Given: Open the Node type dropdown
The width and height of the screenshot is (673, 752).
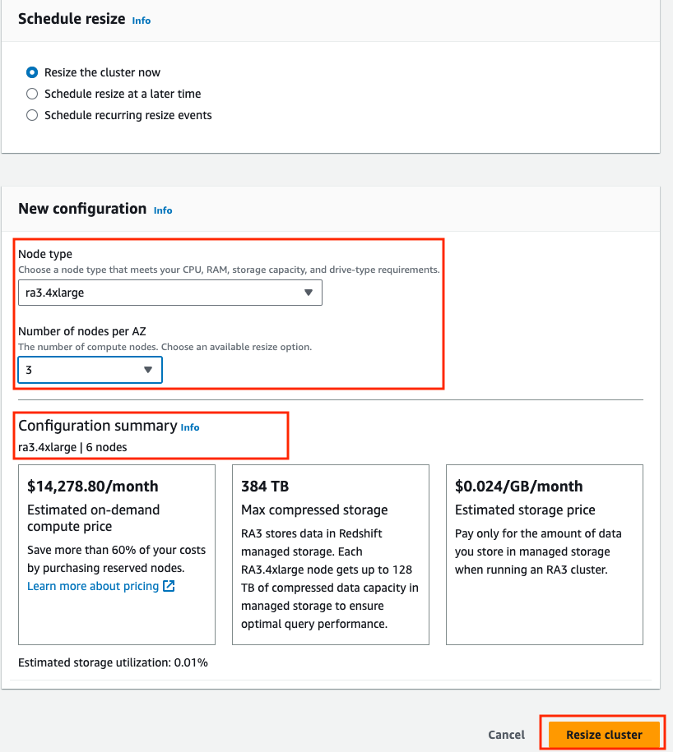Looking at the screenshot, I should 169,293.
